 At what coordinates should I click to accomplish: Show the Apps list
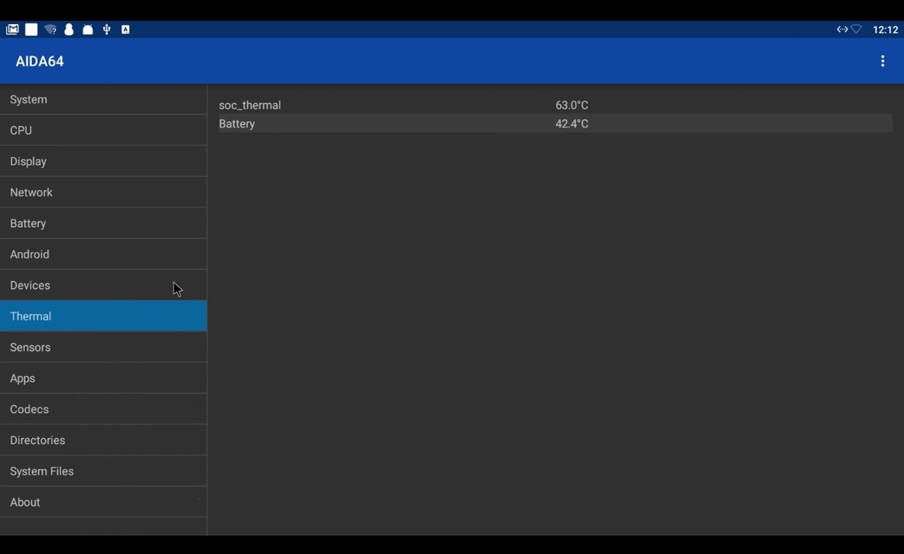[103, 378]
